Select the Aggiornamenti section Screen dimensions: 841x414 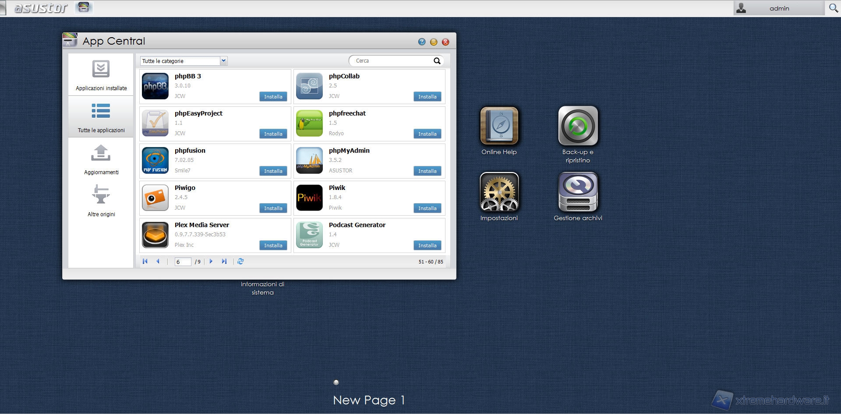pyautogui.click(x=101, y=159)
